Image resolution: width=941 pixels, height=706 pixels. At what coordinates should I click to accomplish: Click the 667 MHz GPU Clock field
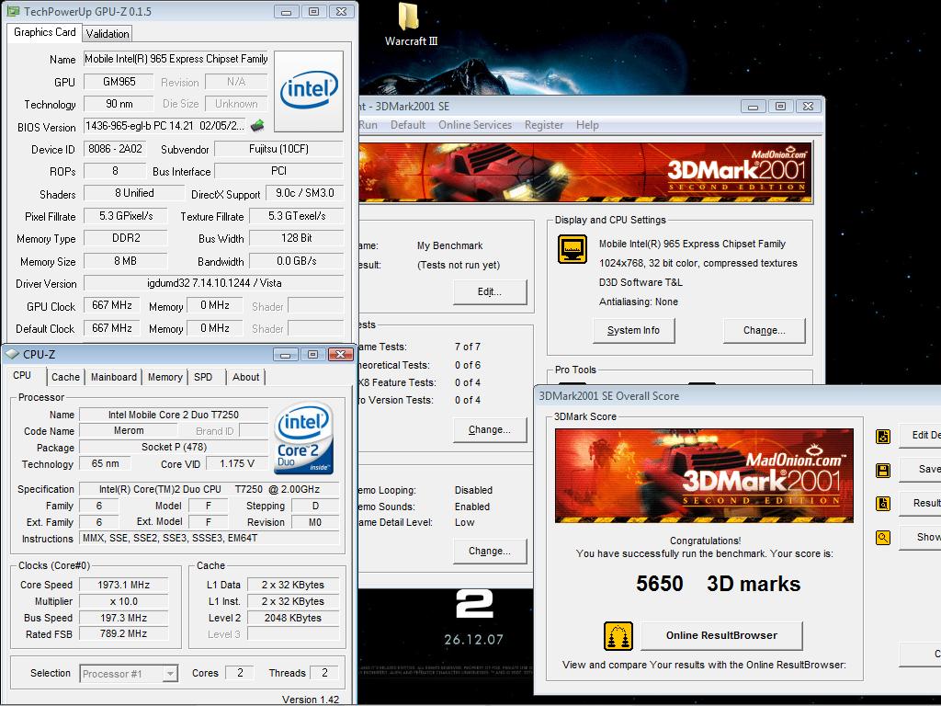[111, 305]
